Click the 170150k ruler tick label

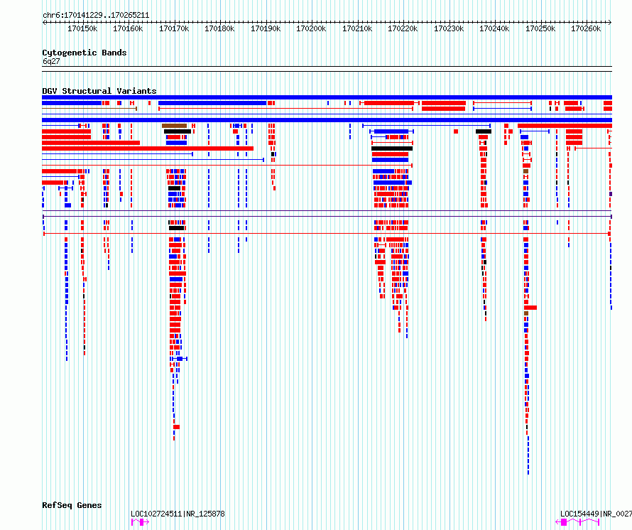pyautogui.click(x=82, y=28)
